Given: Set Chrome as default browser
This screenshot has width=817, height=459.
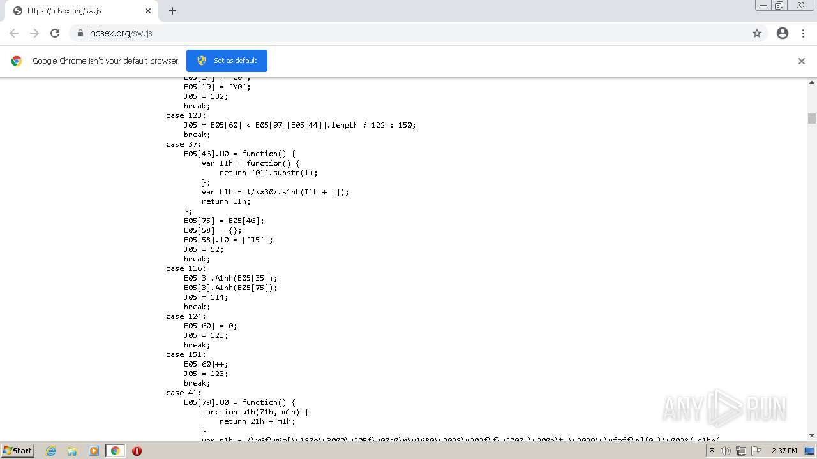Looking at the screenshot, I should click(227, 61).
